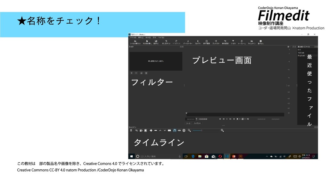This screenshot has width=328, height=184.
Task: Click the Split at playhead icon
Action: coord(169,130)
